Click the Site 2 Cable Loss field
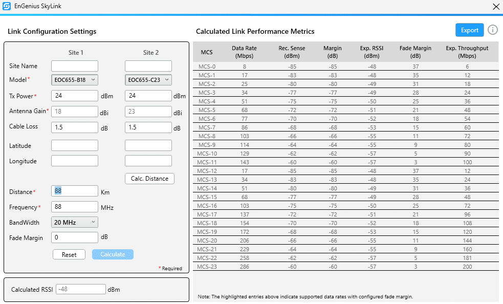503x304 pixels. point(148,127)
